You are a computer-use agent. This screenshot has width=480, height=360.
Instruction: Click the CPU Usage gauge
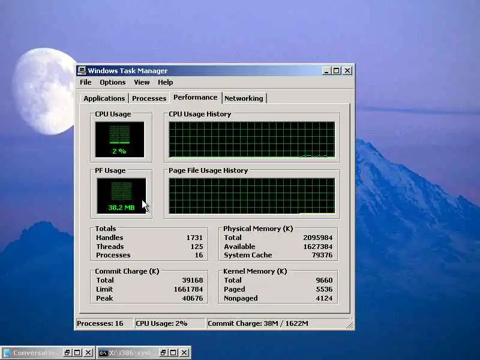click(x=119, y=140)
